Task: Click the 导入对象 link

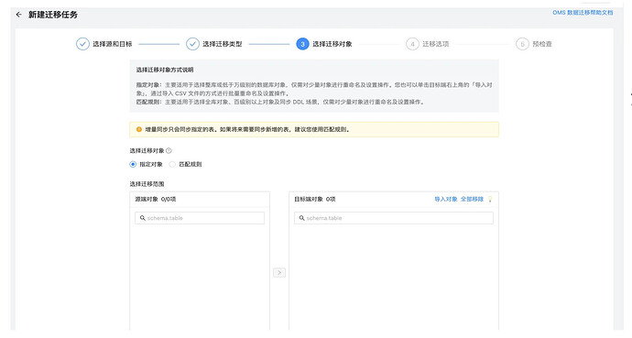Action: (446, 199)
